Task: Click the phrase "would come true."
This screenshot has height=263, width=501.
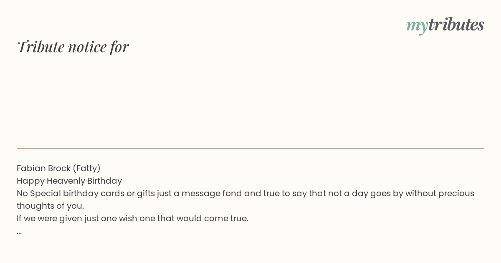Action: [x=213, y=218]
